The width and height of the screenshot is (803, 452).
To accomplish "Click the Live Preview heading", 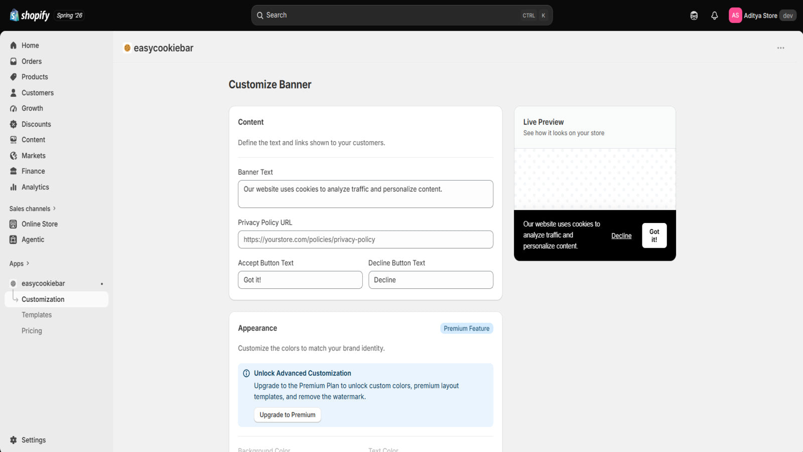I will coord(544,122).
